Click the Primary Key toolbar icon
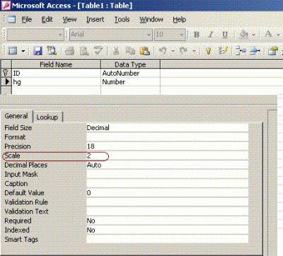The image size is (283, 256). 208,51
